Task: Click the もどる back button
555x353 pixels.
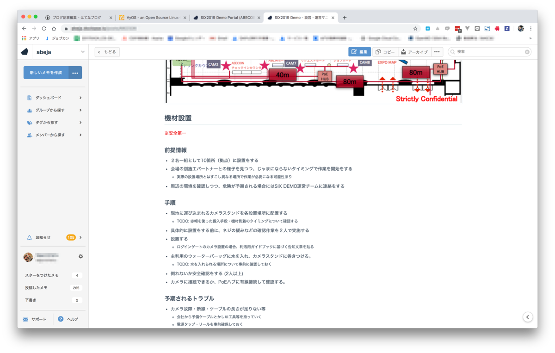Action: tap(106, 52)
